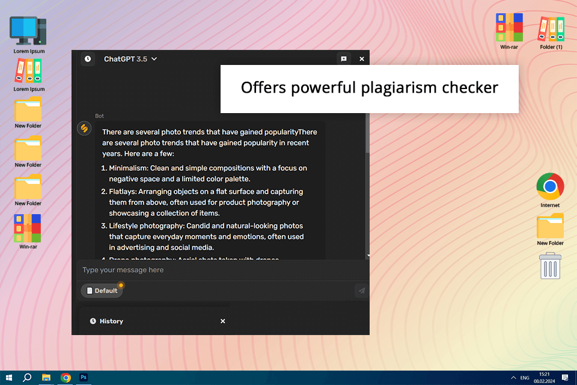Open the Windows Start menu
The width and height of the screenshot is (577, 385).
click(9, 378)
